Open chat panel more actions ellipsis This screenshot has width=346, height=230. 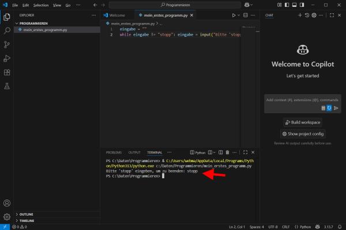tap(321, 15)
